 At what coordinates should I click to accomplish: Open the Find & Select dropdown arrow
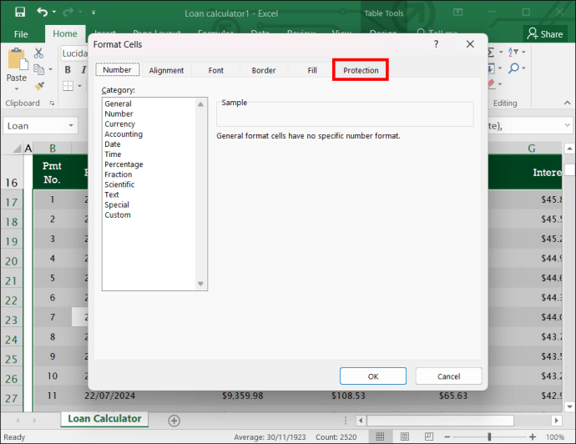click(x=524, y=68)
